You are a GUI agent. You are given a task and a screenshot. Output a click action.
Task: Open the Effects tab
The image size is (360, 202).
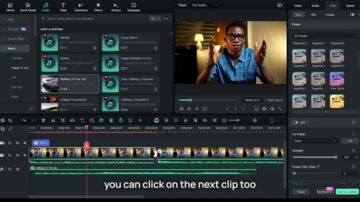(98, 7)
